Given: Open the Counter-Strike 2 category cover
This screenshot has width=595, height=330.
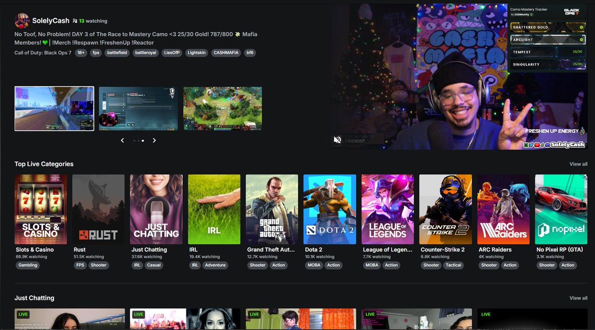Looking at the screenshot, I should click(x=445, y=209).
